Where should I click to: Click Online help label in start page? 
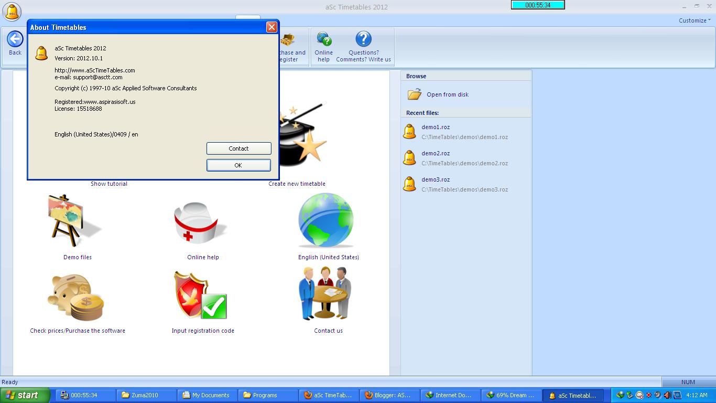203,257
